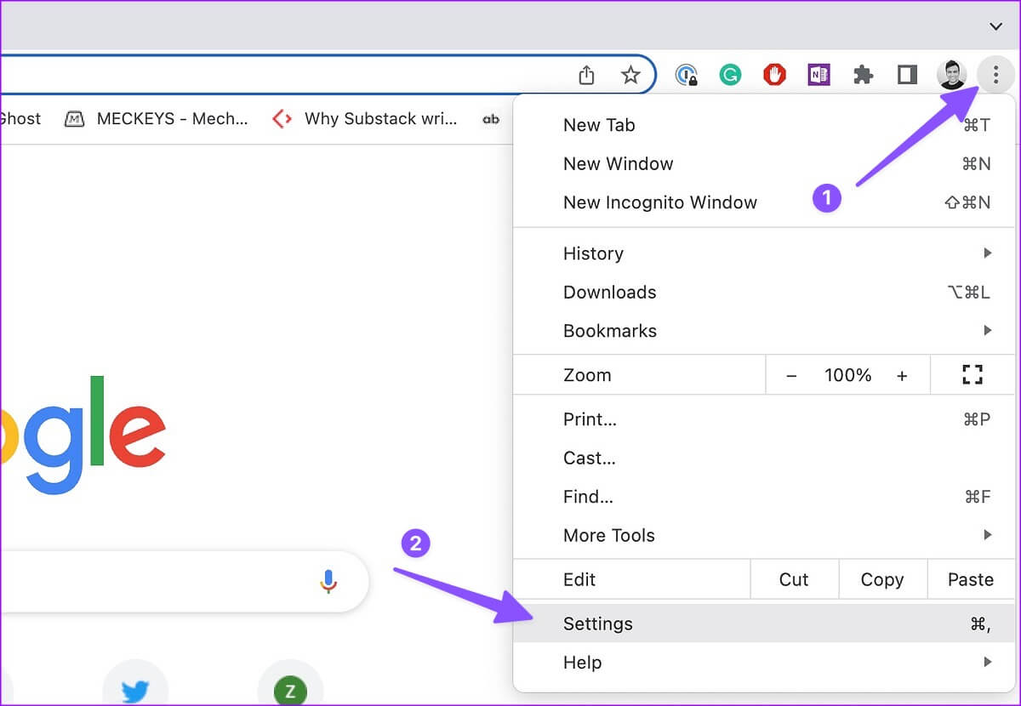
Task: Click the ab bookmark icon
Action: (x=491, y=119)
